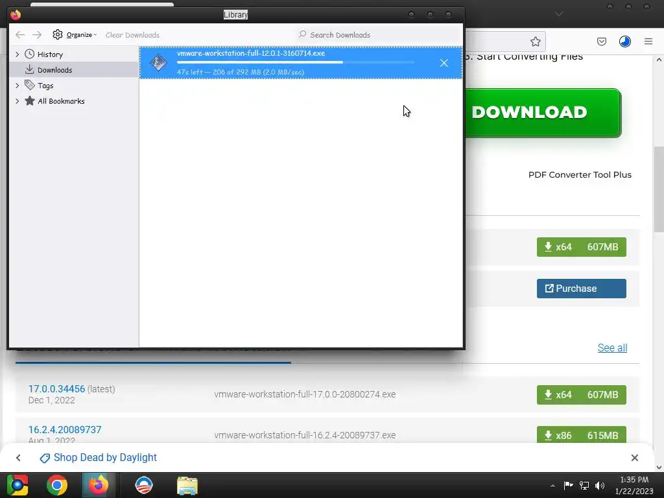Click the forward arrow in Library toolbar

pos(37,35)
